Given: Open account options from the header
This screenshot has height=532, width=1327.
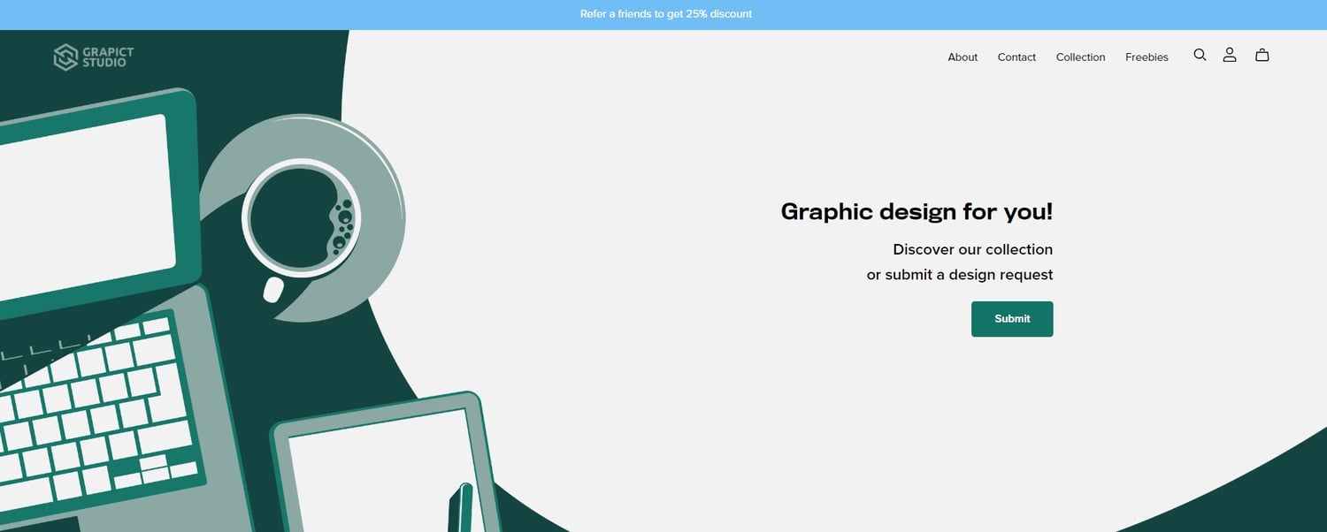Looking at the screenshot, I should [x=1230, y=55].
